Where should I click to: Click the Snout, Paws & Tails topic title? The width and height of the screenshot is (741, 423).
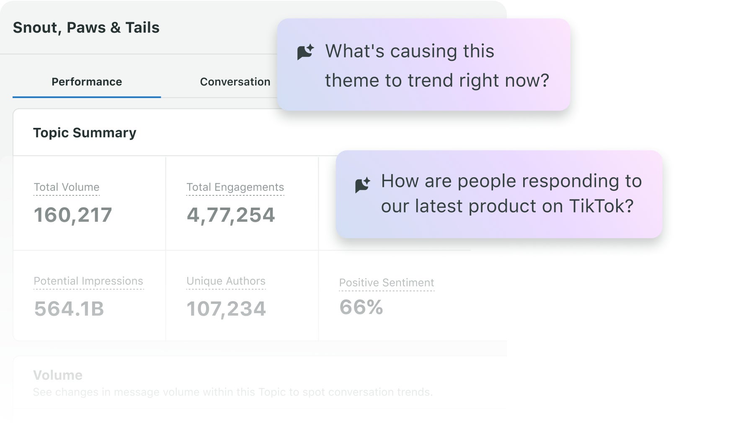86,27
